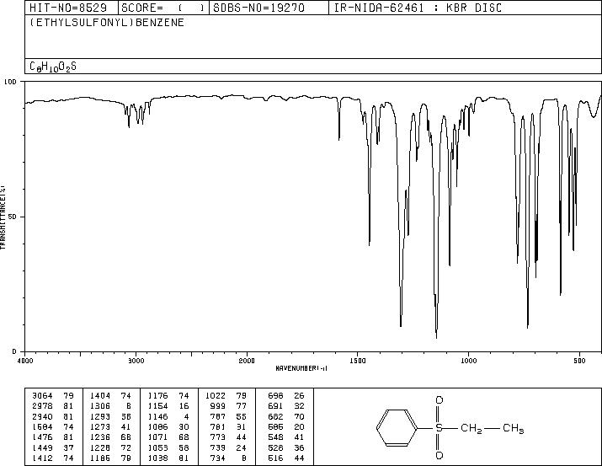Screen dimensions: 602x466
Task: Click the C8H10O2S molecular formula
Action: coord(53,67)
